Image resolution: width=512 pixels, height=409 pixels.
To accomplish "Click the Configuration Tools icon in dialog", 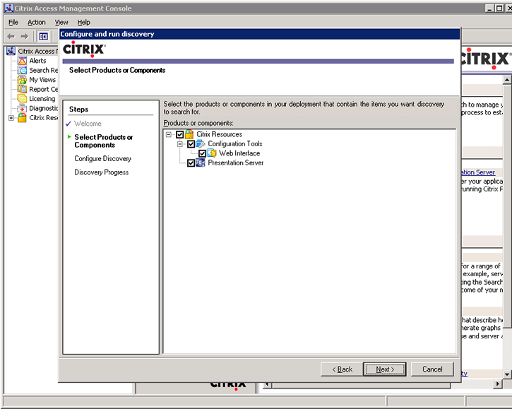I will click(201, 143).
